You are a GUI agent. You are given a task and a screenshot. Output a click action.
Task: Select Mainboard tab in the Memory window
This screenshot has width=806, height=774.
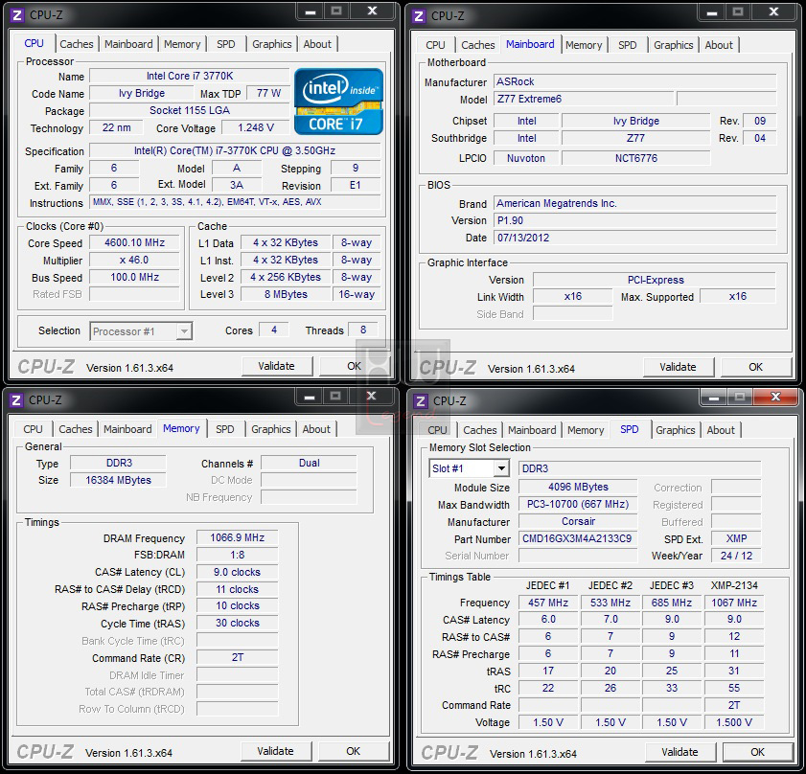[x=127, y=429]
